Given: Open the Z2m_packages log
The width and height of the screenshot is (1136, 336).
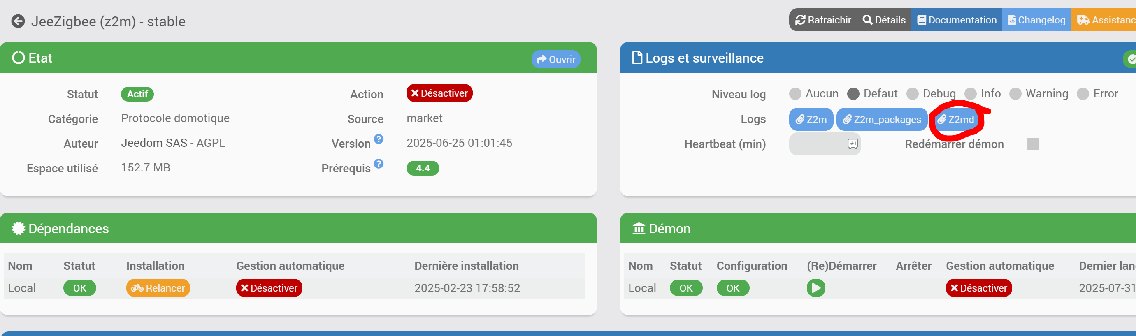Looking at the screenshot, I should [x=882, y=120].
